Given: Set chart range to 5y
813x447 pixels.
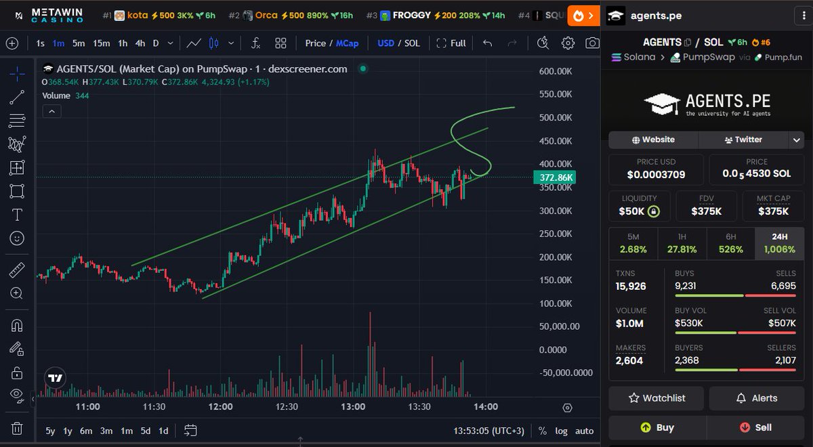Looking at the screenshot, I should (x=51, y=431).
